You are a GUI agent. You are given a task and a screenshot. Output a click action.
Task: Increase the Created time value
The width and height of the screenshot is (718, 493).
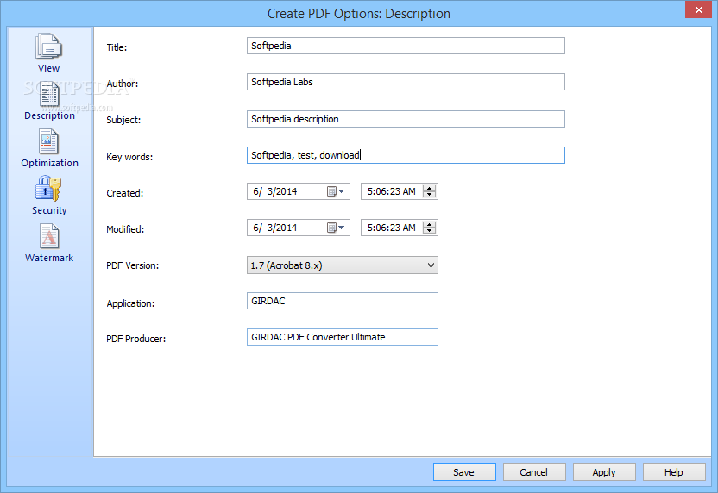tap(429, 189)
